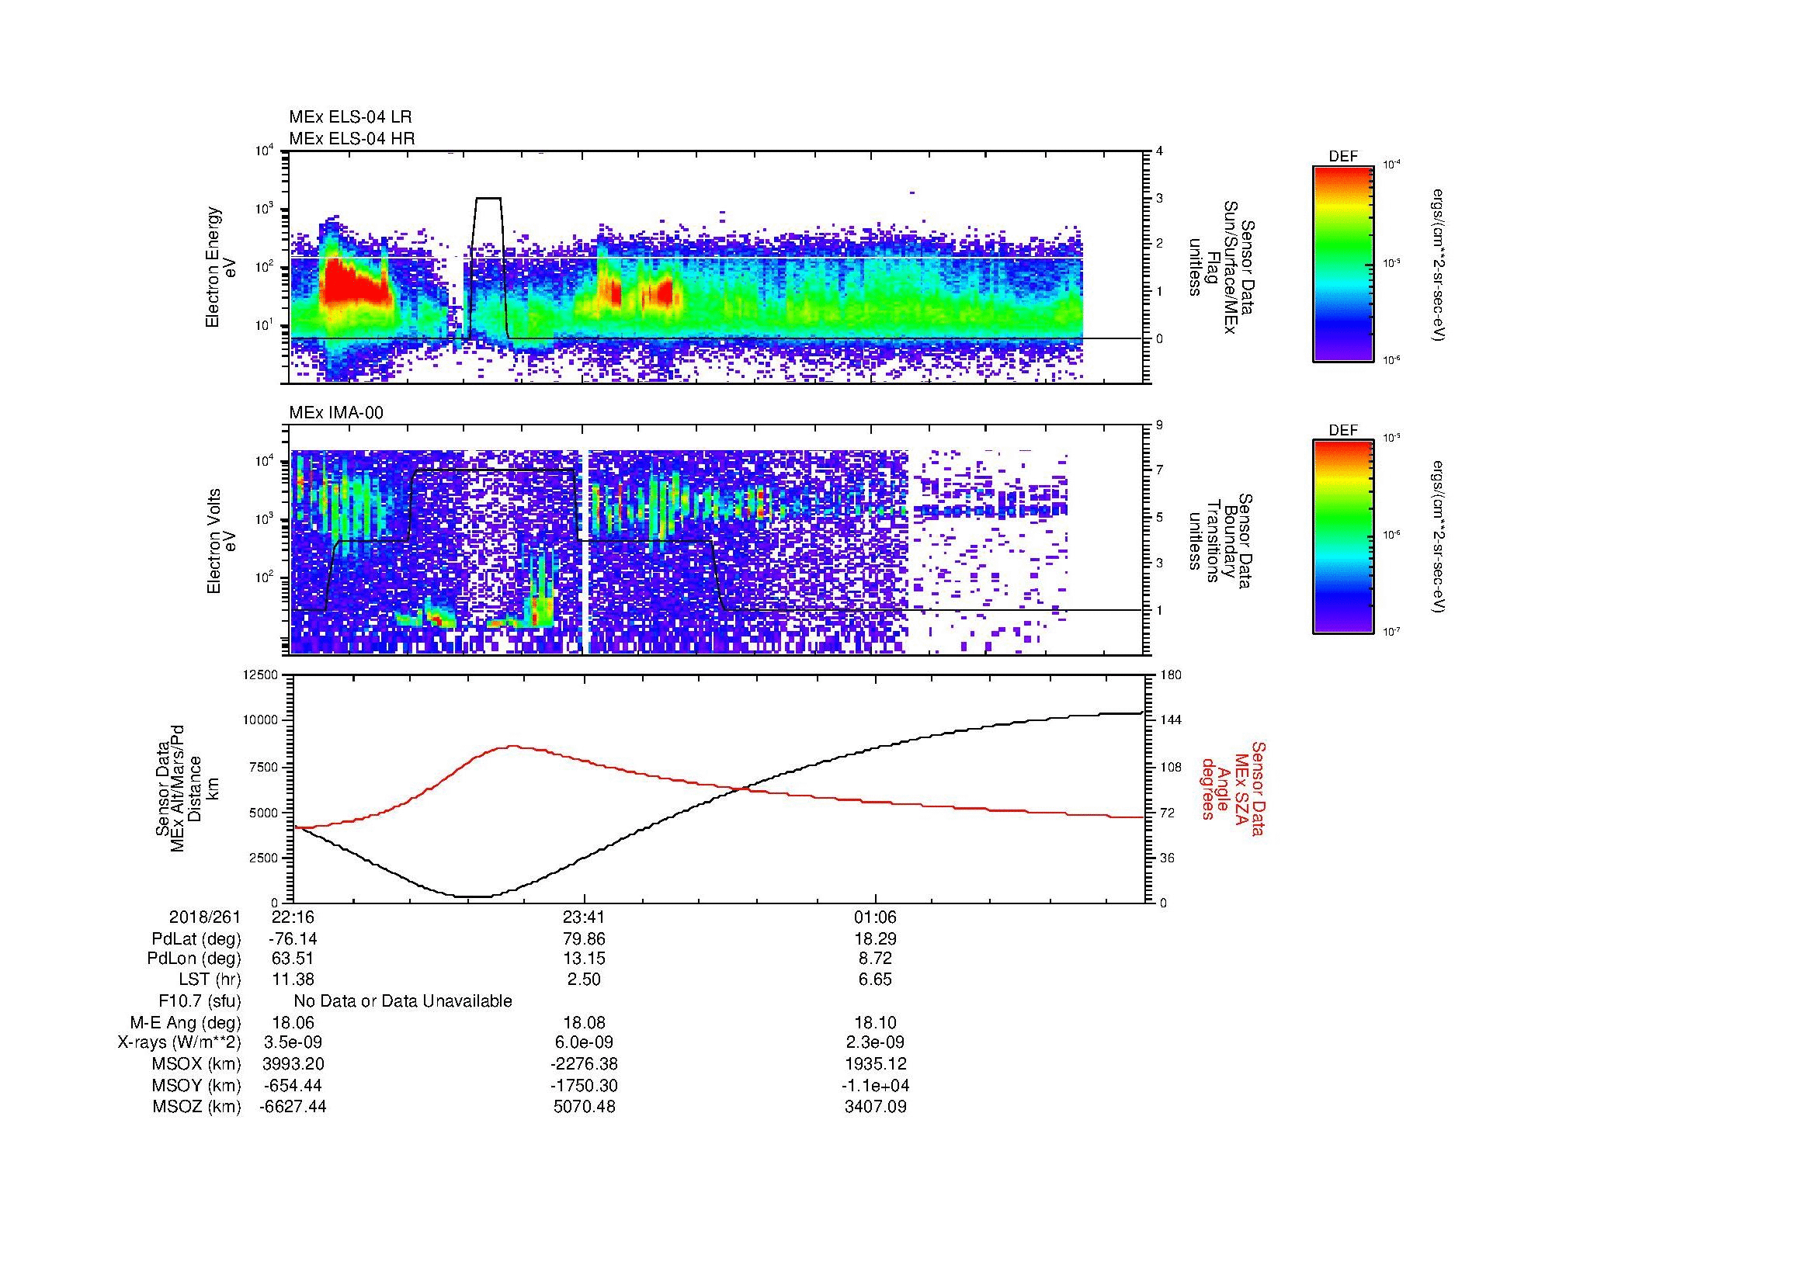Click the time tick label '22:16'

tap(293, 917)
